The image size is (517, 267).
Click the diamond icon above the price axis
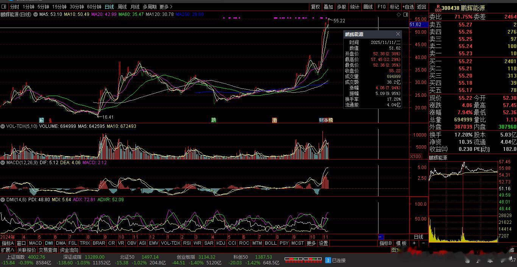point(399,14)
